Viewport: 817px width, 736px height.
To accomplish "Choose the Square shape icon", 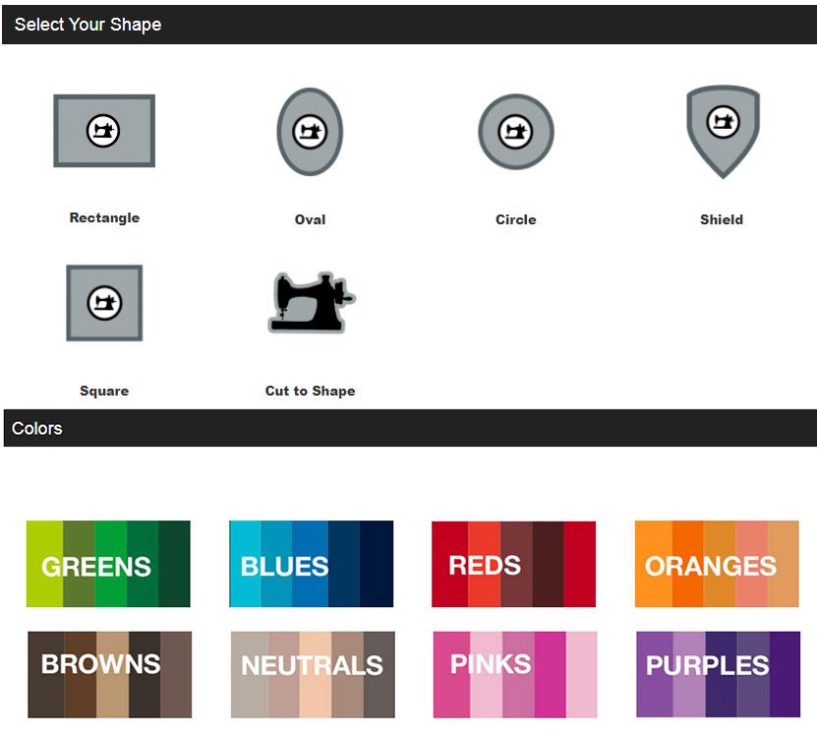I will pos(104,303).
